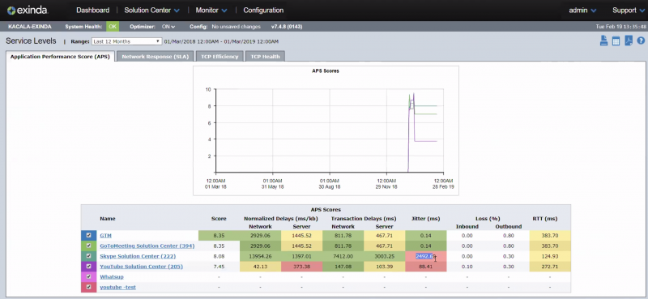Click the 147.08 transaction network delay cell

tap(343, 267)
